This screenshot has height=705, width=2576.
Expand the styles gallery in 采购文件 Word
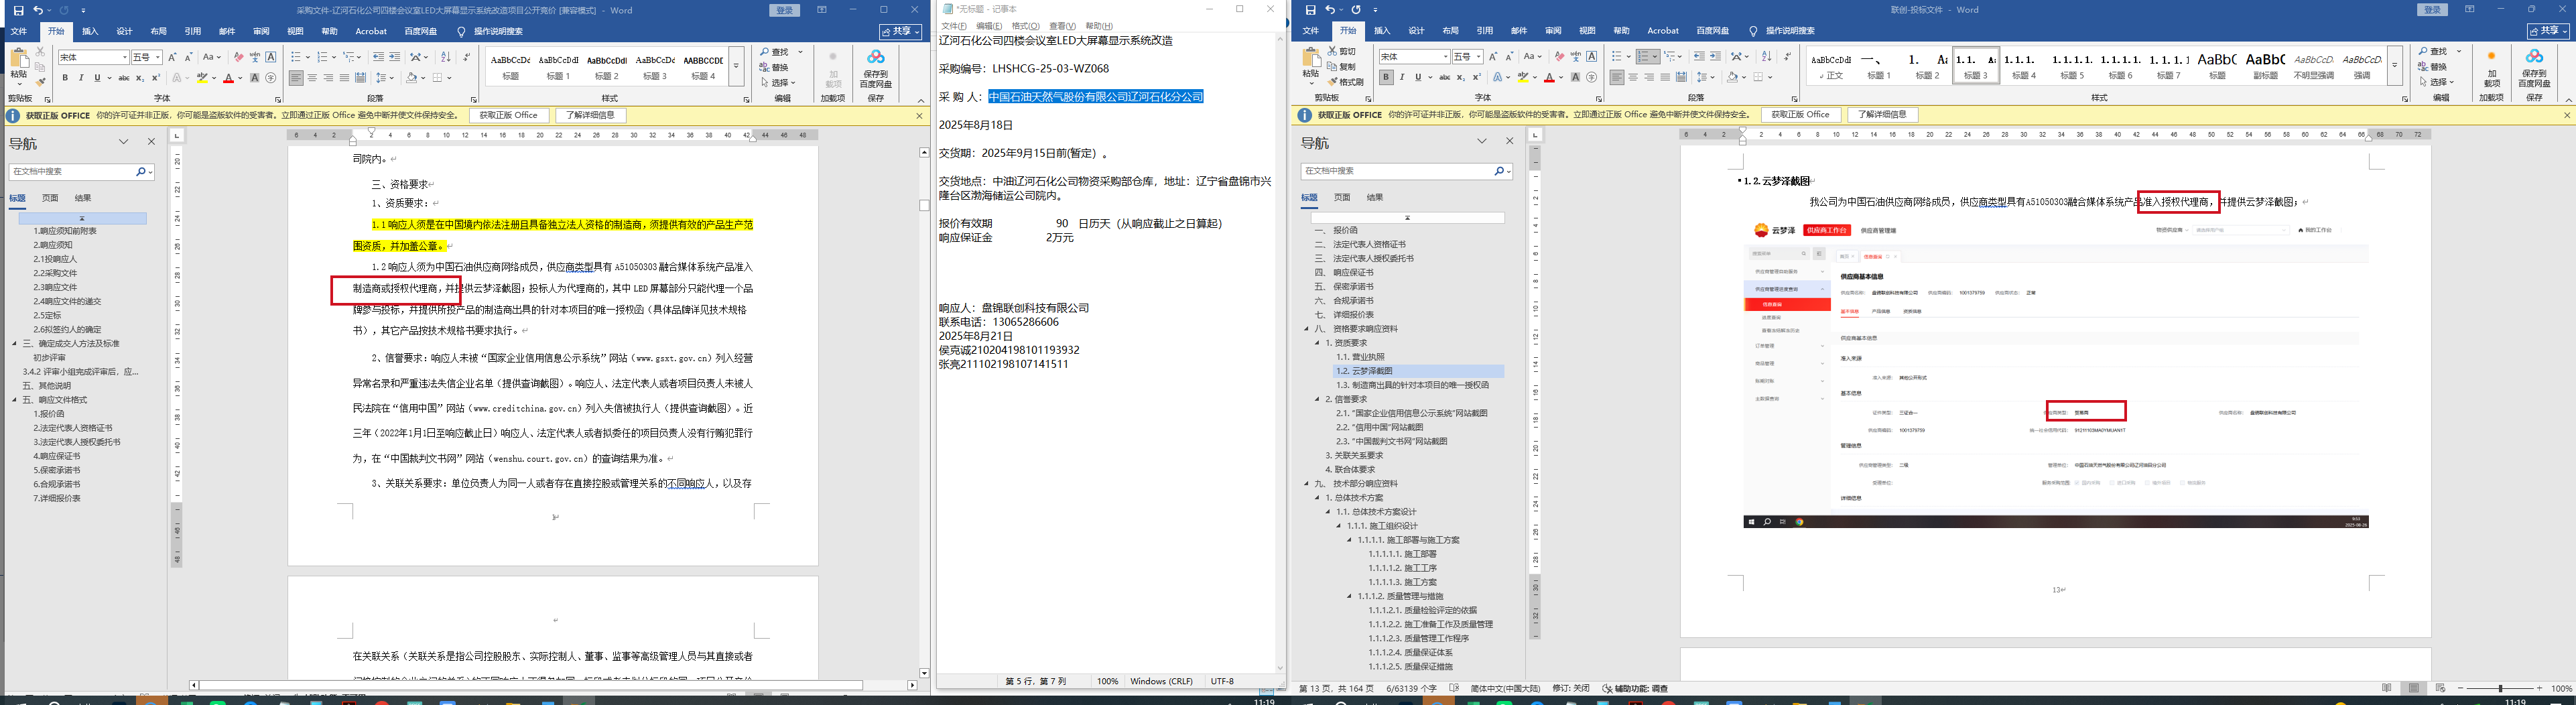[x=736, y=66]
